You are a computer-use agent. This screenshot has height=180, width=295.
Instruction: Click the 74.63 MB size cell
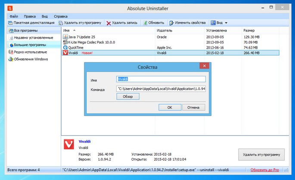coord(251,48)
